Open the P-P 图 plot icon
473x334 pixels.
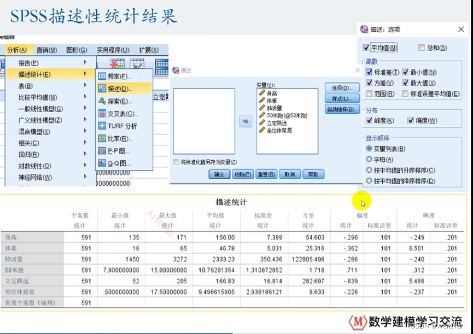102,151
